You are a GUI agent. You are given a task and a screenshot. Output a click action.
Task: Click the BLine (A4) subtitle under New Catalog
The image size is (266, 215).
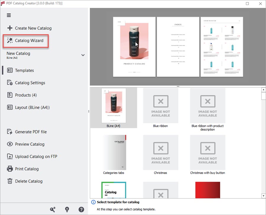point(12,58)
